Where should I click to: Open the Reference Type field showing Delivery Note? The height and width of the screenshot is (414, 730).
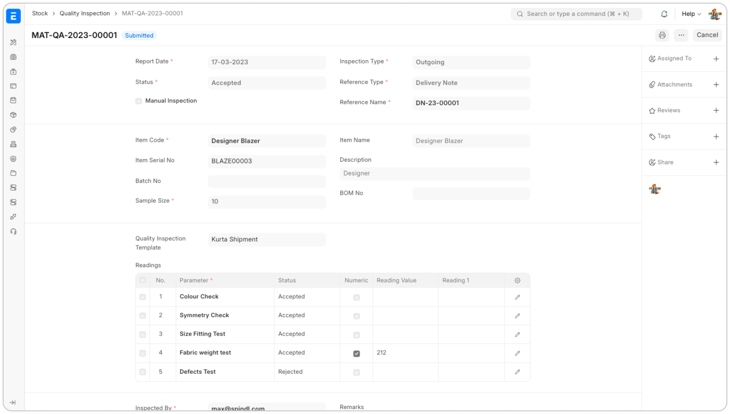[x=471, y=83]
